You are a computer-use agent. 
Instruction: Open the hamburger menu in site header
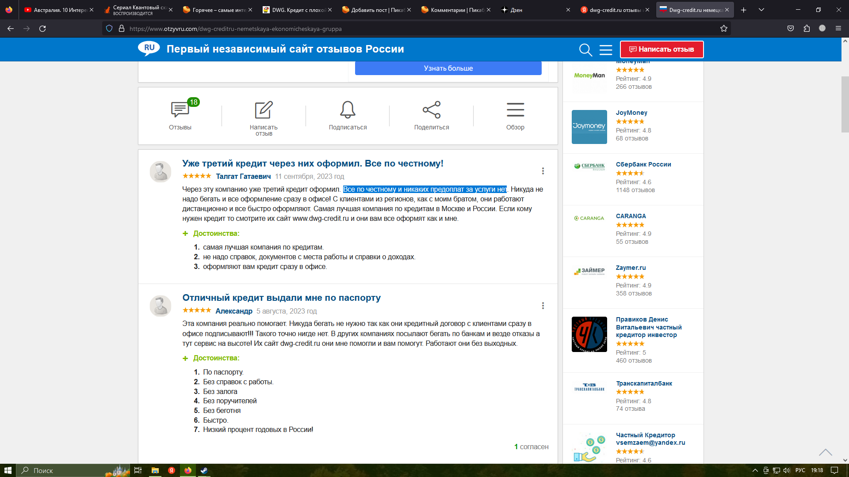click(x=606, y=49)
